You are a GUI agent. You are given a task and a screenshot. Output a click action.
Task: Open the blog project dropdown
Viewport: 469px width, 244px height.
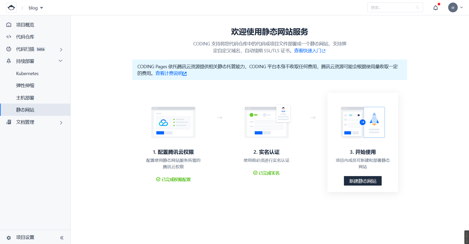[x=36, y=8]
